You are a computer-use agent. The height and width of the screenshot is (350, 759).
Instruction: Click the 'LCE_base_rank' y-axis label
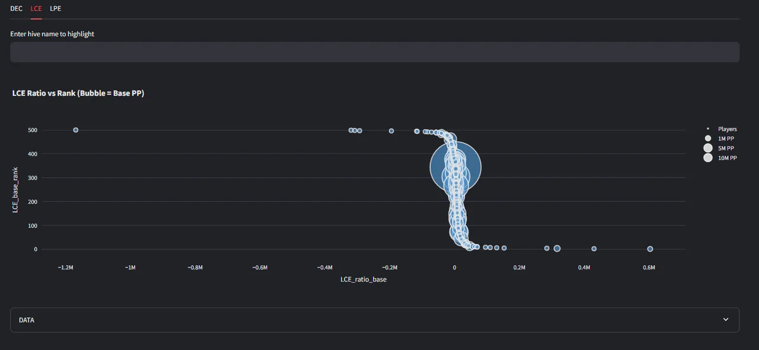point(16,190)
